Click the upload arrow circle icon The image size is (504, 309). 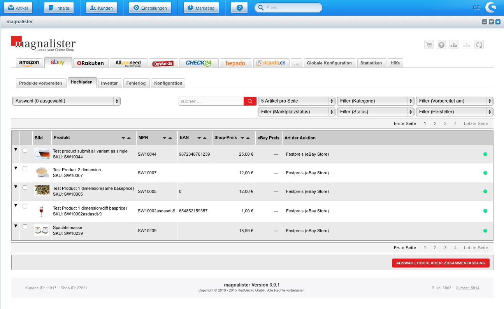(x=441, y=45)
